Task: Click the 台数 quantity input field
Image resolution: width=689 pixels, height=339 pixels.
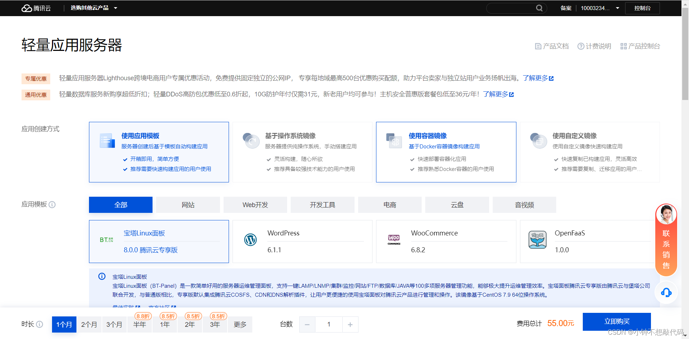Action: [329, 325]
